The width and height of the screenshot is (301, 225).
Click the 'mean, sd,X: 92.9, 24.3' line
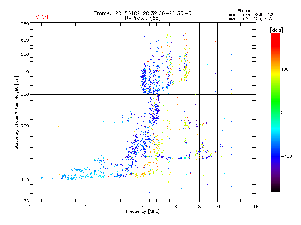click(x=250, y=19)
